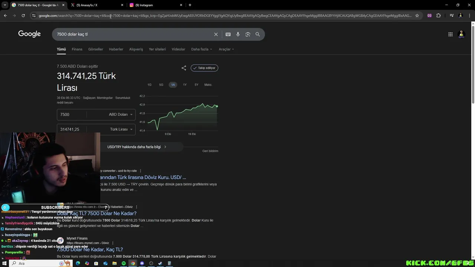Viewport: 475px width, 267px height.
Task: Open the Extensions puzzle icon
Action: point(439,16)
